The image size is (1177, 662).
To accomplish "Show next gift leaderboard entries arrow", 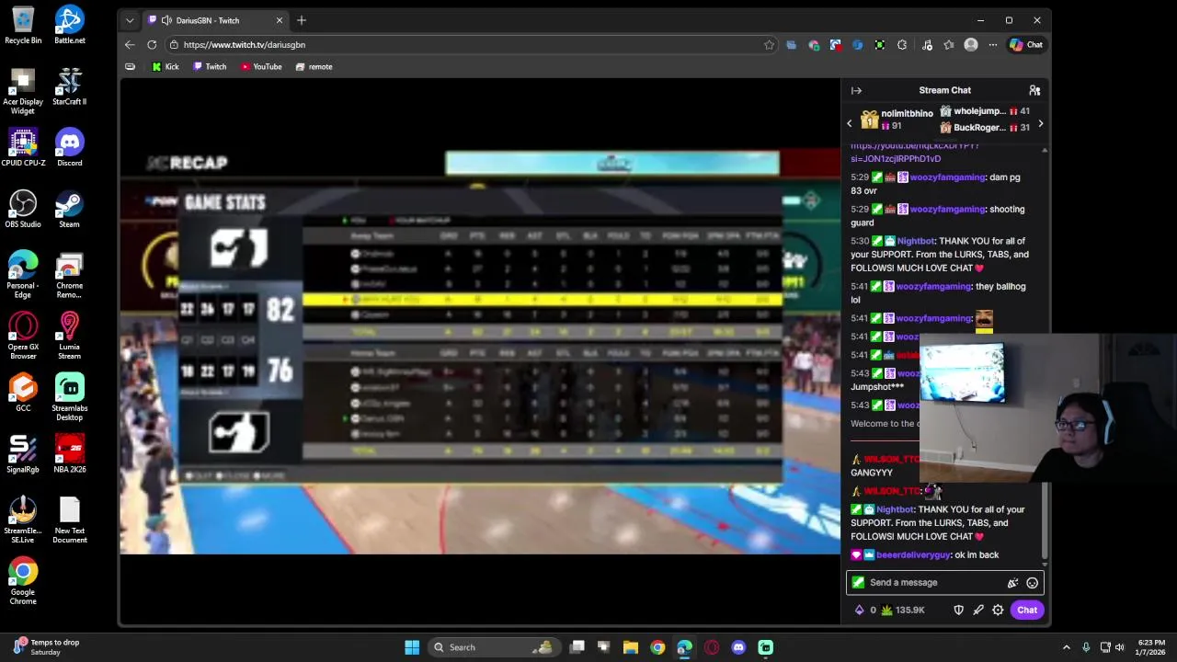I will [x=1040, y=123].
